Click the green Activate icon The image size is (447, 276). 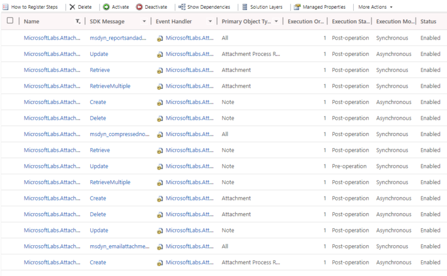pyautogui.click(x=106, y=7)
